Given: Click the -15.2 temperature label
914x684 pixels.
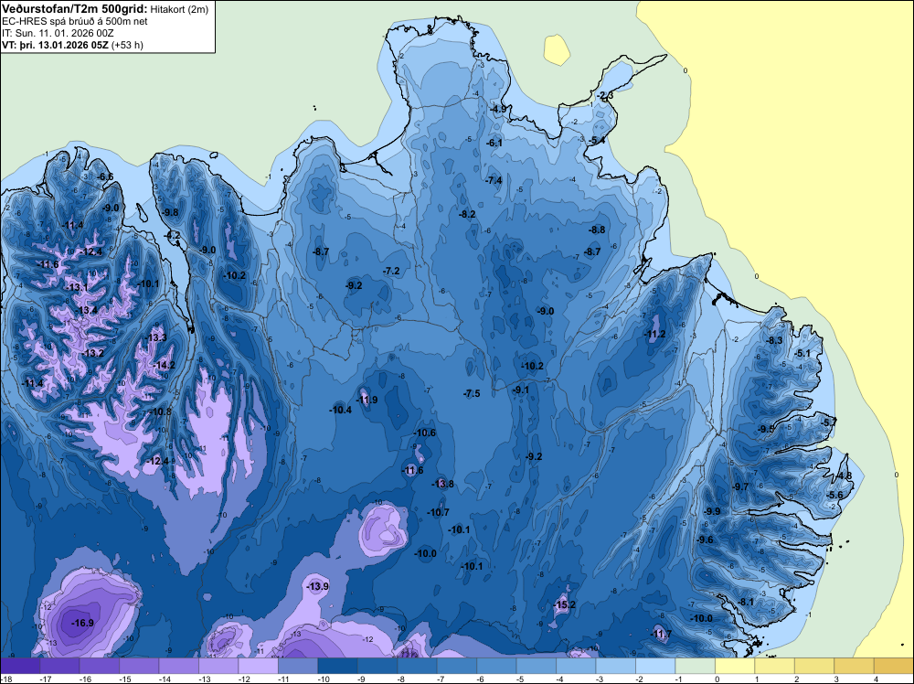Looking at the screenshot, I should point(564,604).
